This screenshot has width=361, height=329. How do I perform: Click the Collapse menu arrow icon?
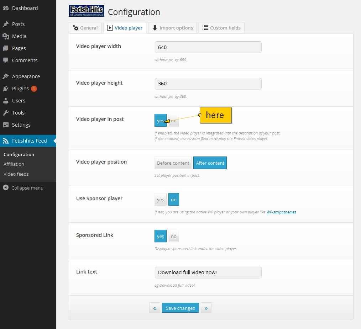6,188
